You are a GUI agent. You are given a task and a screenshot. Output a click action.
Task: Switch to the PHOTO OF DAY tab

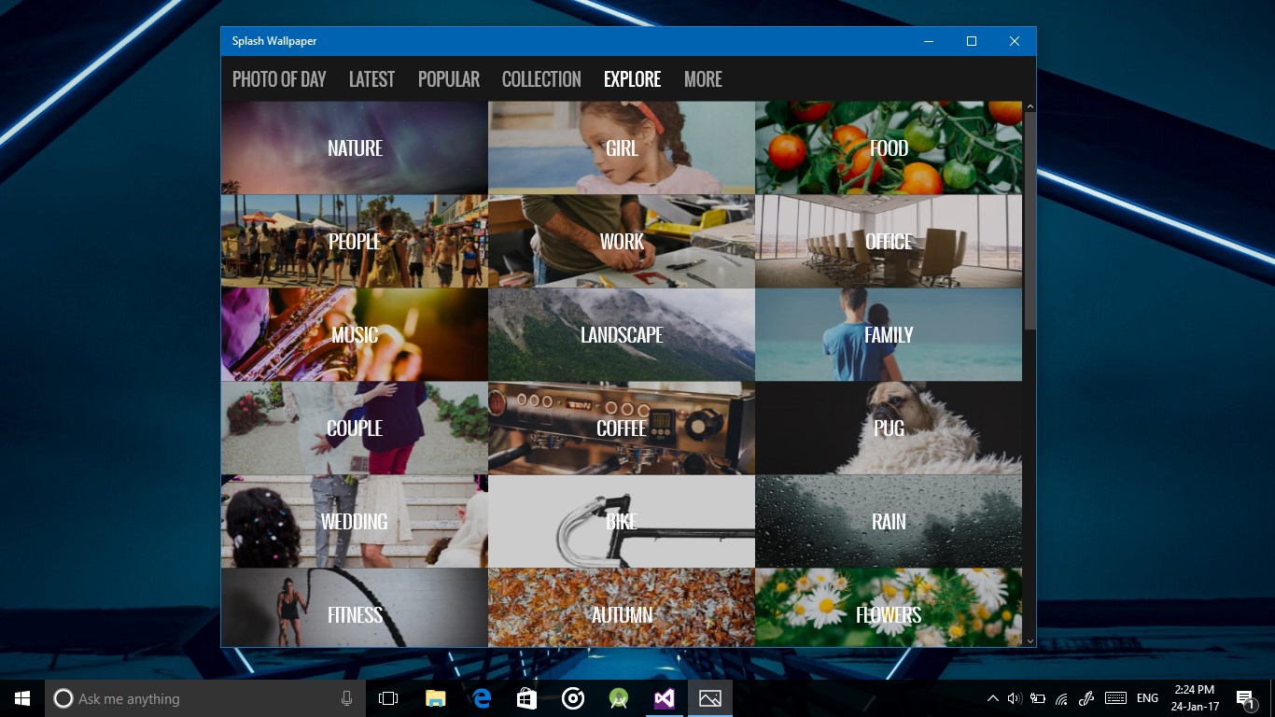click(279, 79)
